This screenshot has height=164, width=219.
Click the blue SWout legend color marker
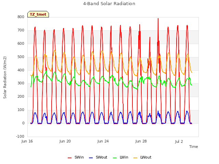(x=91, y=158)
